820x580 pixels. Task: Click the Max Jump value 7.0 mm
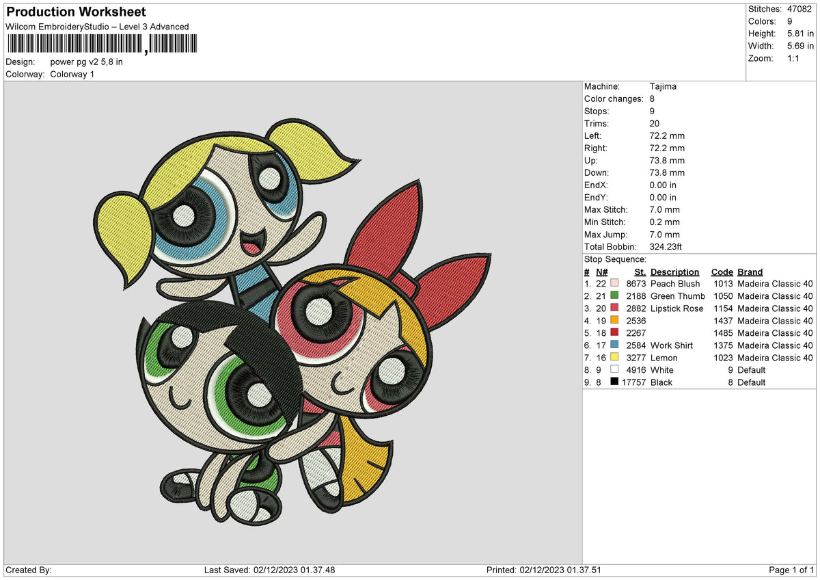(665, 235)
